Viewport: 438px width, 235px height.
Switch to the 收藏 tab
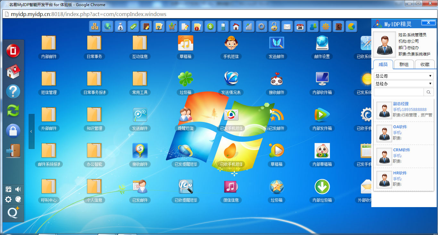click(x=425, y=64)
